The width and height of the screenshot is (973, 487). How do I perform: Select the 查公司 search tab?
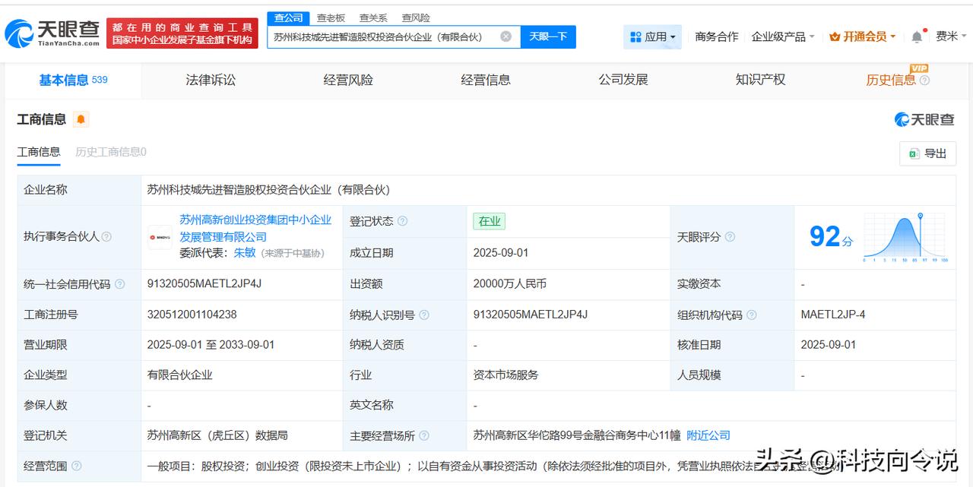[288, 17]
